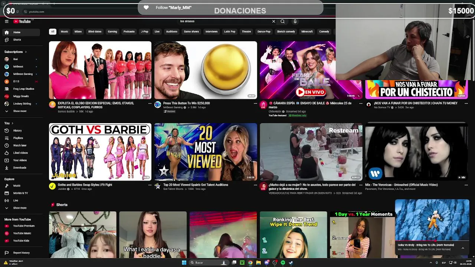
Task: Open YouTube Premium link
Action: click(x=20, y=226)
